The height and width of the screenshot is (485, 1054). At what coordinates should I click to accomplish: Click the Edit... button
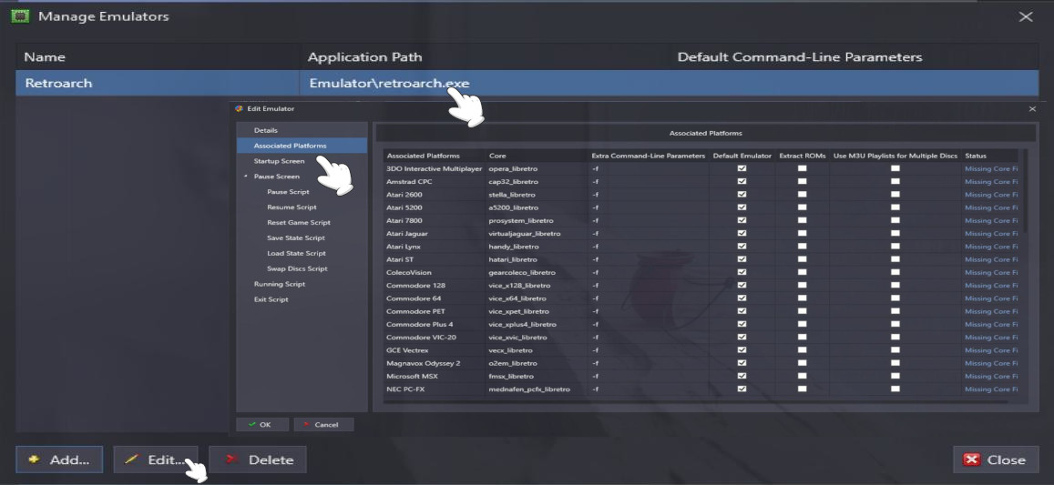tap(156, 460)
